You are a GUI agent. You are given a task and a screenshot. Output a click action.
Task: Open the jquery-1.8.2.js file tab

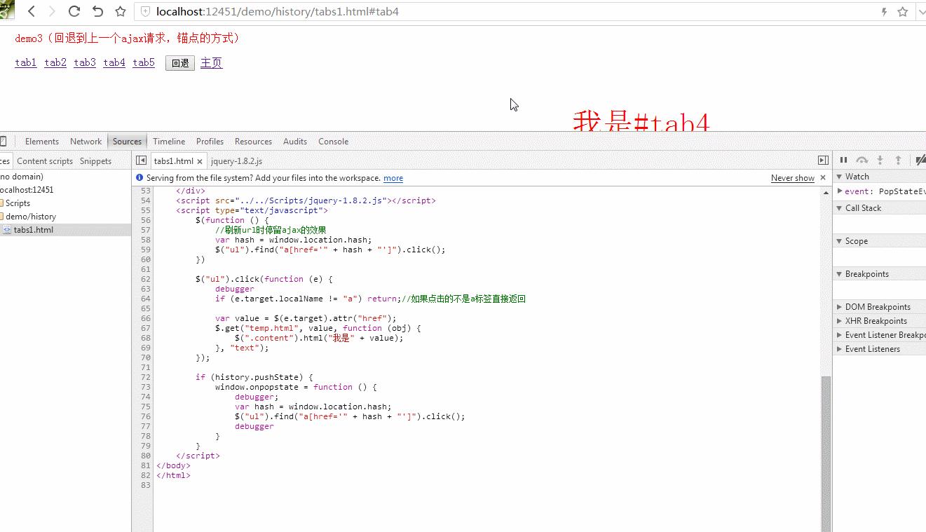236,161
